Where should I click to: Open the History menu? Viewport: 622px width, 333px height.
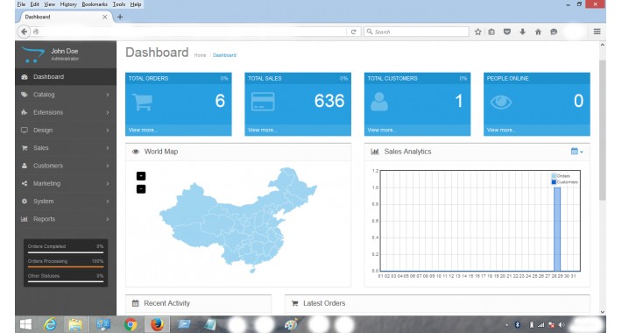pos(68,4)
